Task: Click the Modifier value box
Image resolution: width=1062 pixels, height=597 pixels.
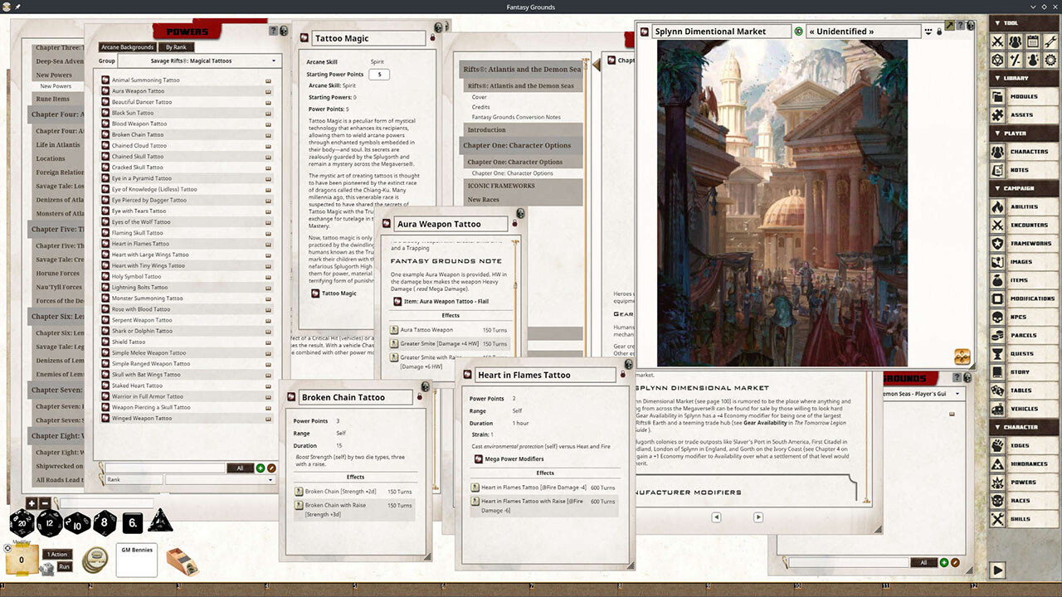Action: 22,561
